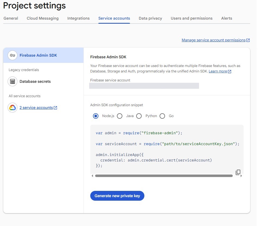The width and height of the screenshot is (258, 226).
Task: Select the Service accounts tab
Action: [114, 18]
